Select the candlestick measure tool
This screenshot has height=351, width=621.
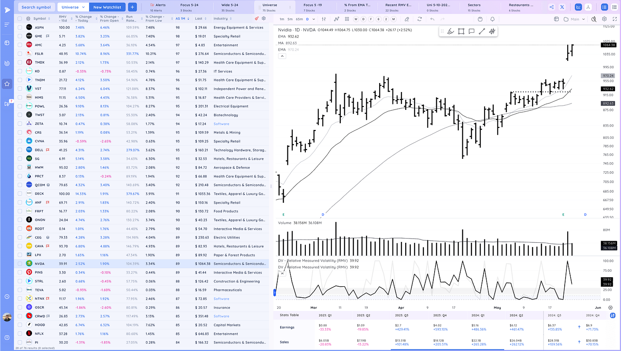click(492, 31)
